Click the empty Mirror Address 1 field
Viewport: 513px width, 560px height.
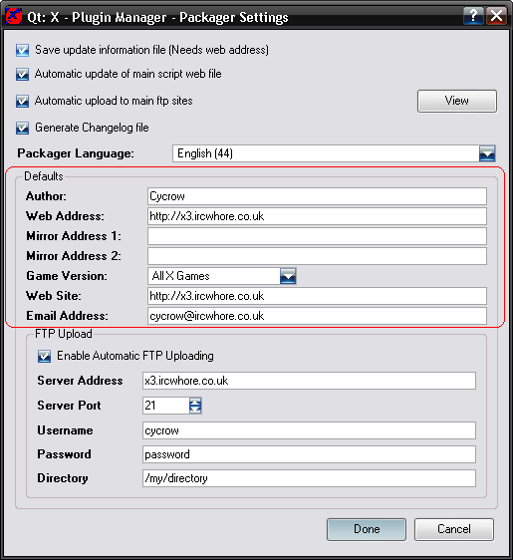click(x=317, y=236)
